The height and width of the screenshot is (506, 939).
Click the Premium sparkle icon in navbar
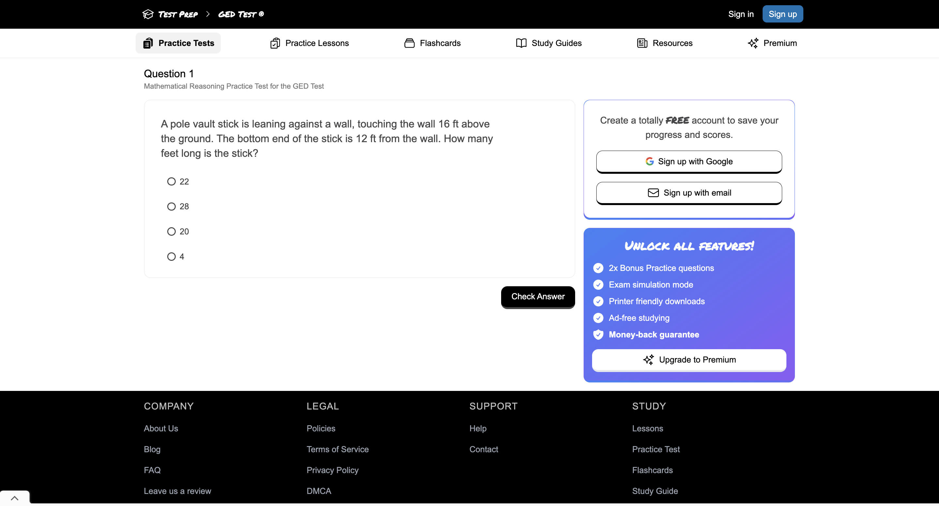(753, 43)
